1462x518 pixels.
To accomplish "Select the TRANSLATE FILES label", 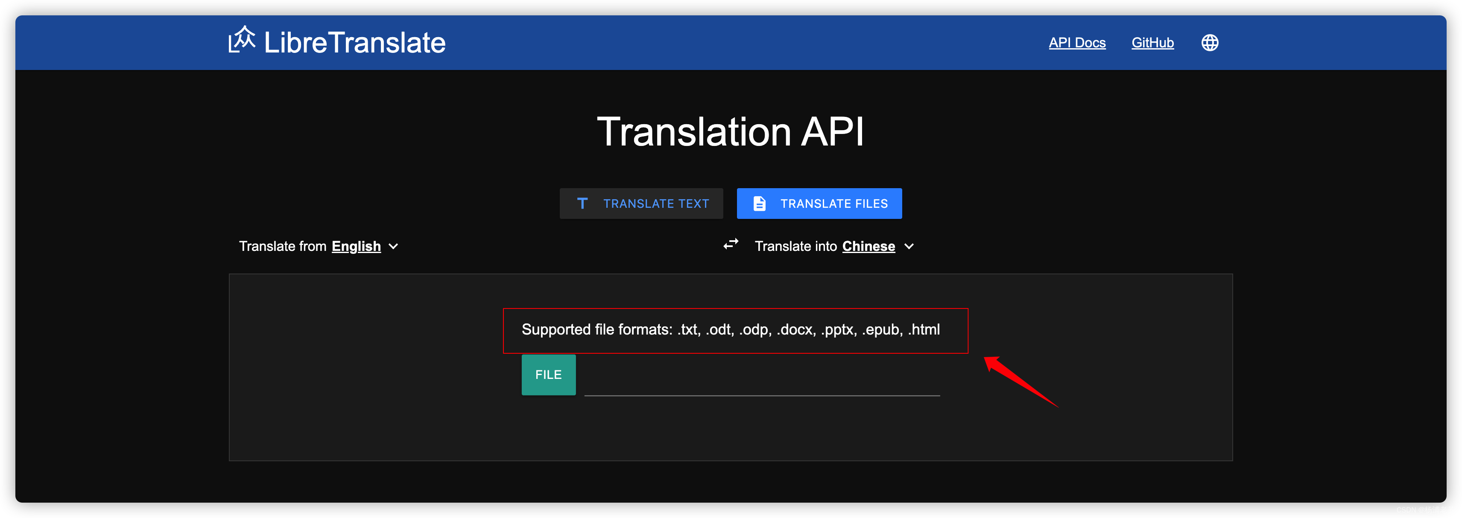I will coord(834,204).
